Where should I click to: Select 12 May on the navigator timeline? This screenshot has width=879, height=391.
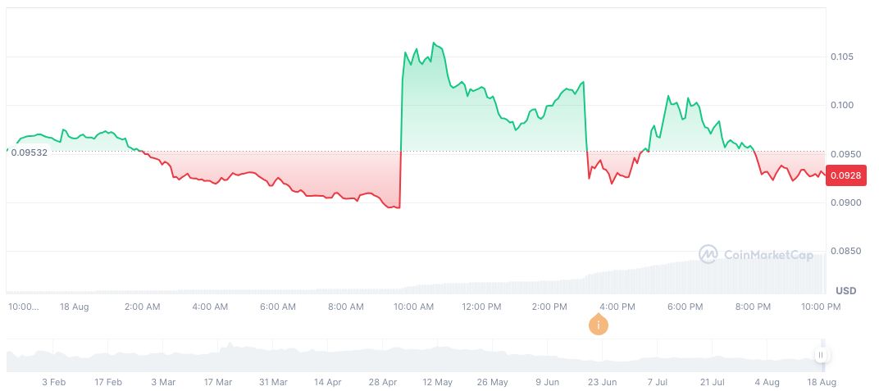437,382
